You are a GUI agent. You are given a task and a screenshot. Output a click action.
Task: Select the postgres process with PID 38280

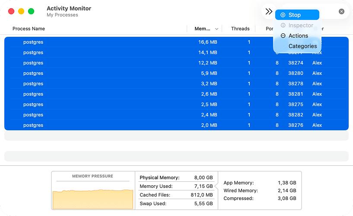[x=176, y=73]
